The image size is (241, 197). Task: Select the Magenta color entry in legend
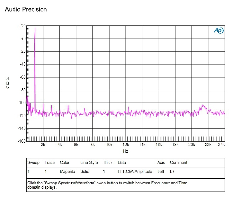[67, 172]
